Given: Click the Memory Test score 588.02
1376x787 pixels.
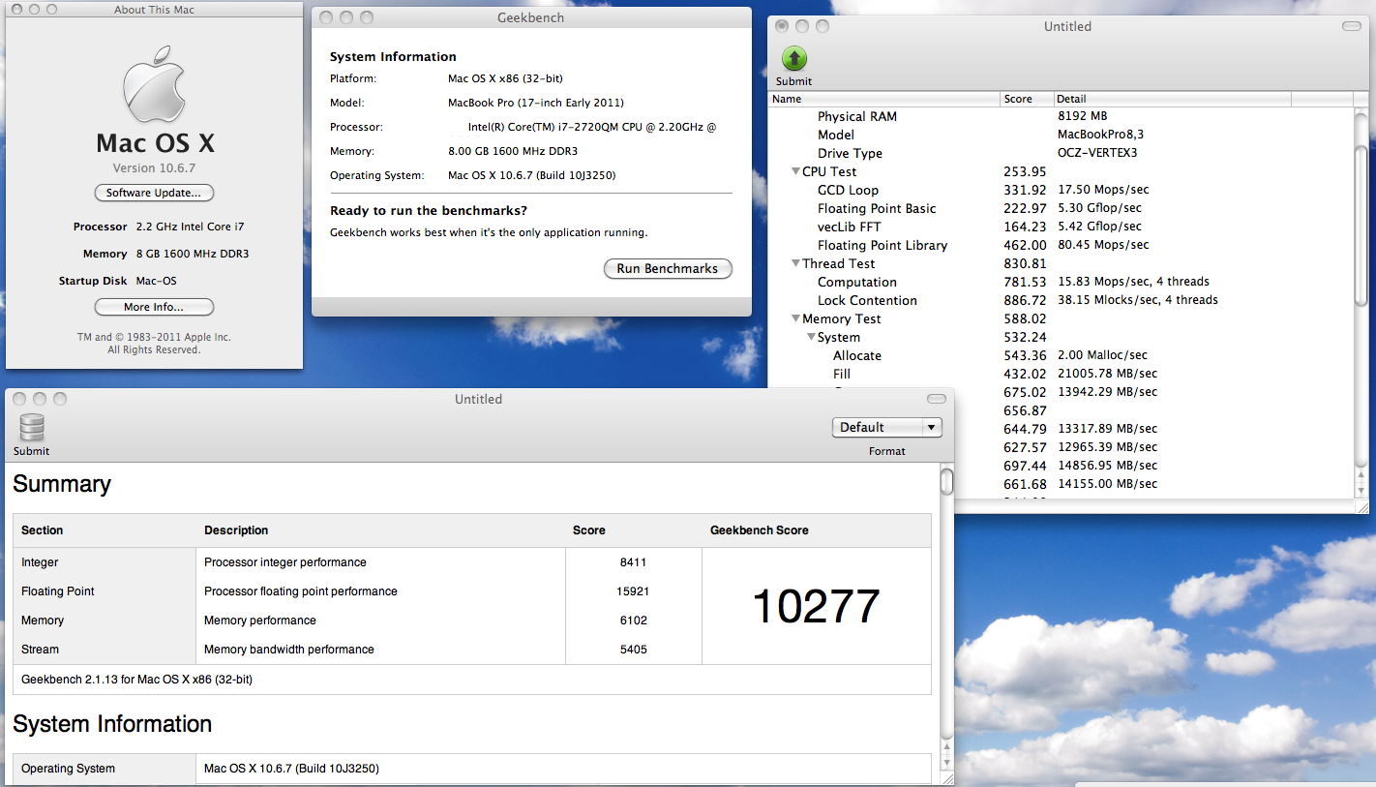Looking at the screenshot, I should pyautogui.click(x=1025, y=318).
